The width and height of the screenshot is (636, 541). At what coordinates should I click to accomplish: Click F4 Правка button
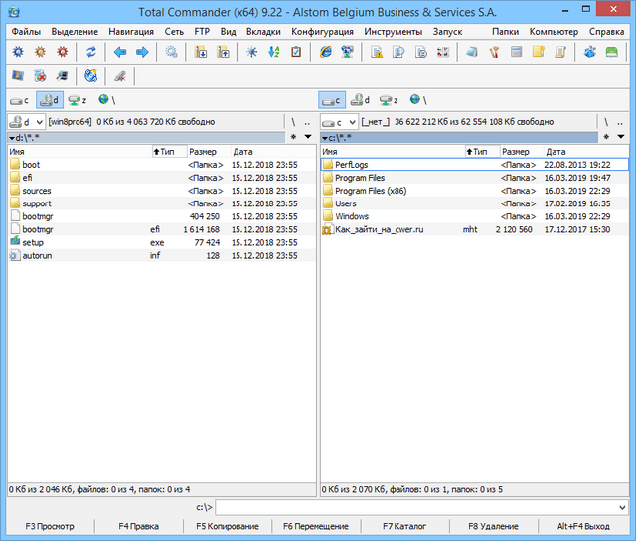pos(139,526)
